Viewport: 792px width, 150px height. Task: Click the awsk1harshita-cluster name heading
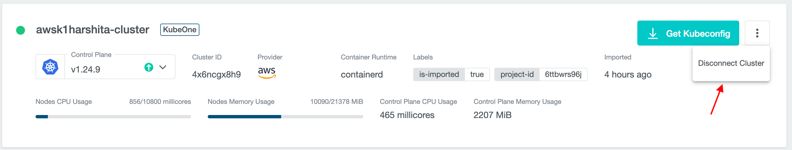click(92, 30)
